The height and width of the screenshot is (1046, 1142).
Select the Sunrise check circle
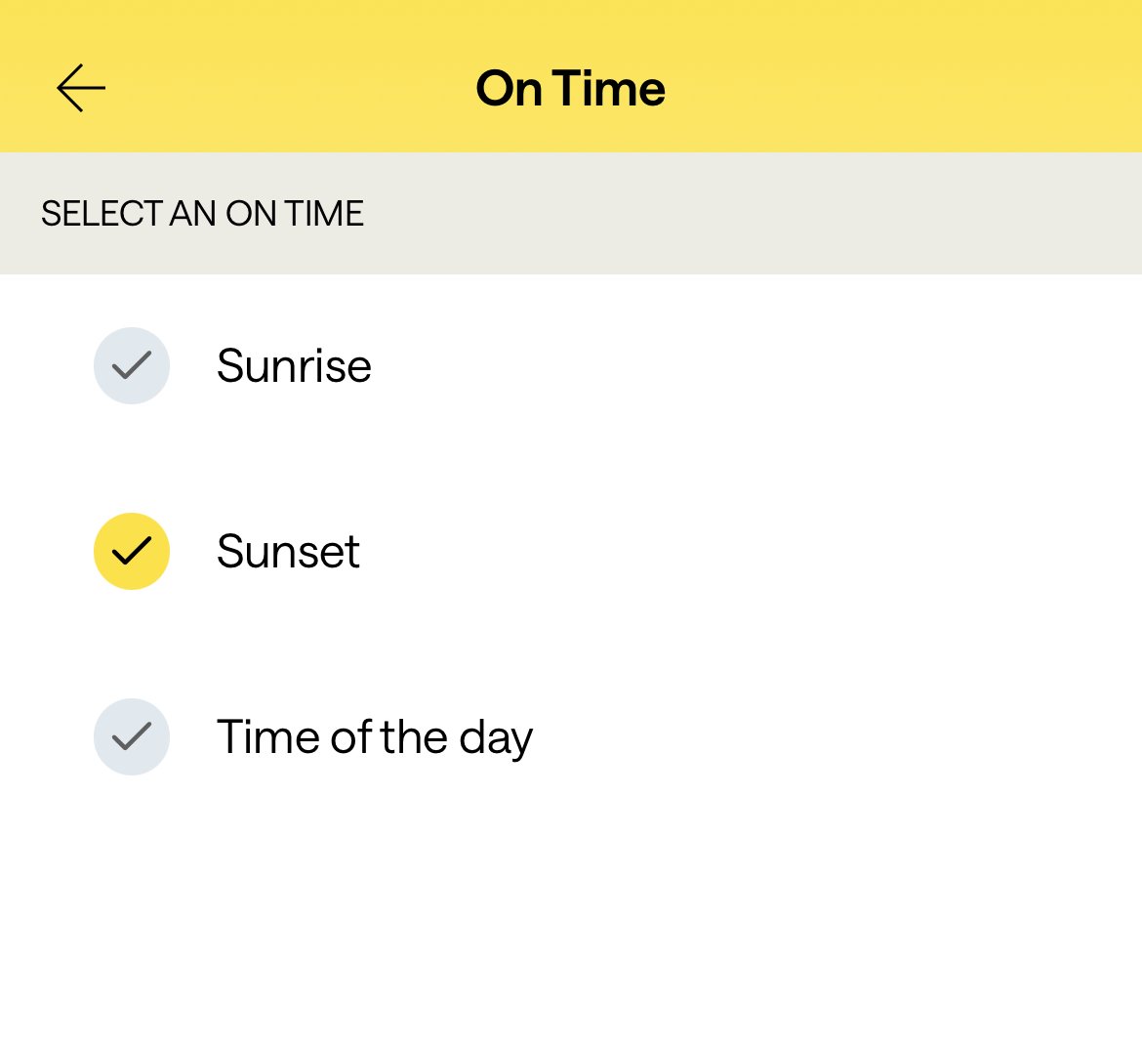click(x=132, y=365)
